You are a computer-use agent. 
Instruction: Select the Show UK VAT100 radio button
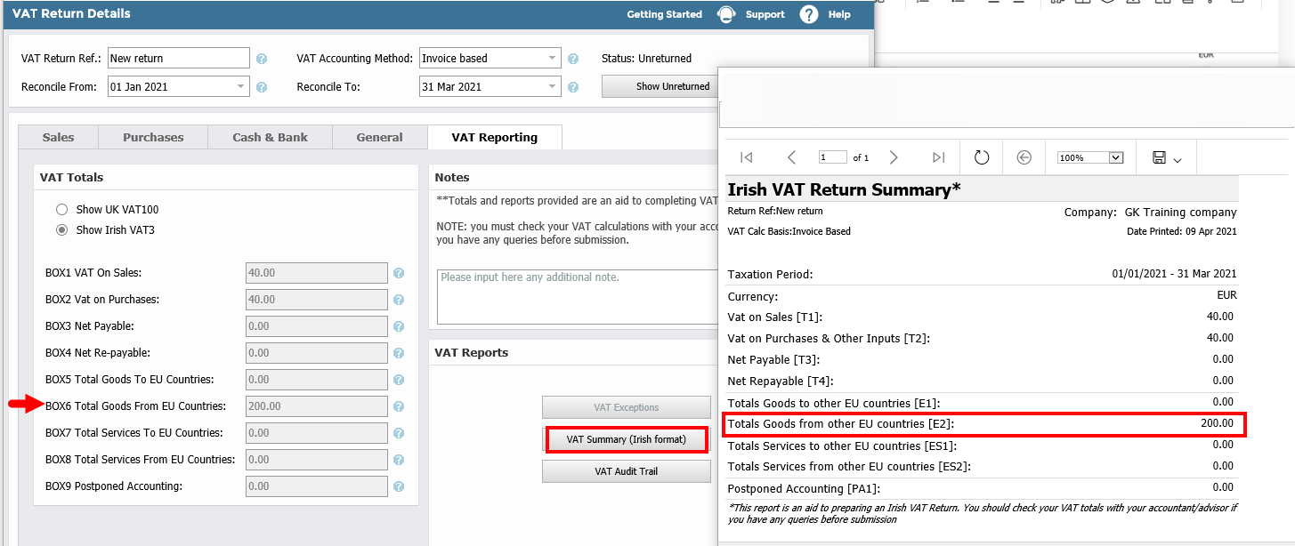[61, 209]
